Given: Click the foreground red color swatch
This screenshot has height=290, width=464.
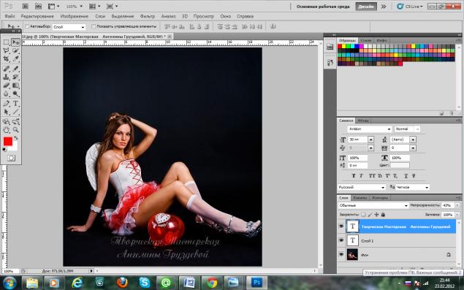Looking at the screenshot, I should (x=8, y=142).
